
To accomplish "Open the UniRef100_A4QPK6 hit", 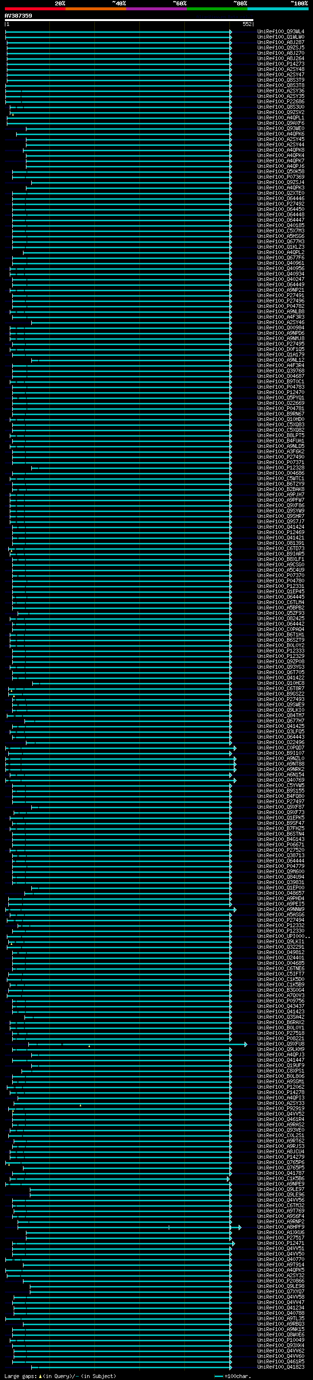I will pyautogui.click(x=281, y=134).
